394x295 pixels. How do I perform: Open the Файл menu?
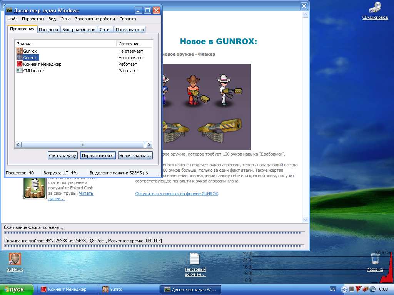click(12, 19)
